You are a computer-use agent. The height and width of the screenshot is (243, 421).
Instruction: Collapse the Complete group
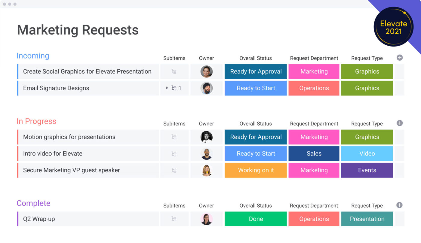pyautogui.click(x=33, y=203)
